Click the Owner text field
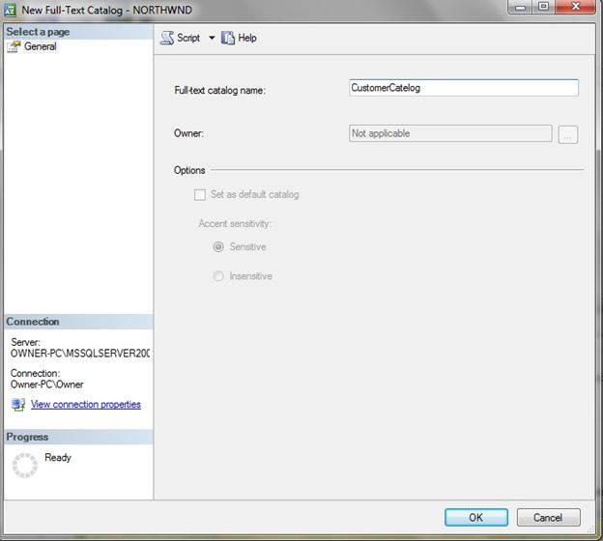Image resolution: width=603 pixels, height=541 pixels. coord(450,133)
